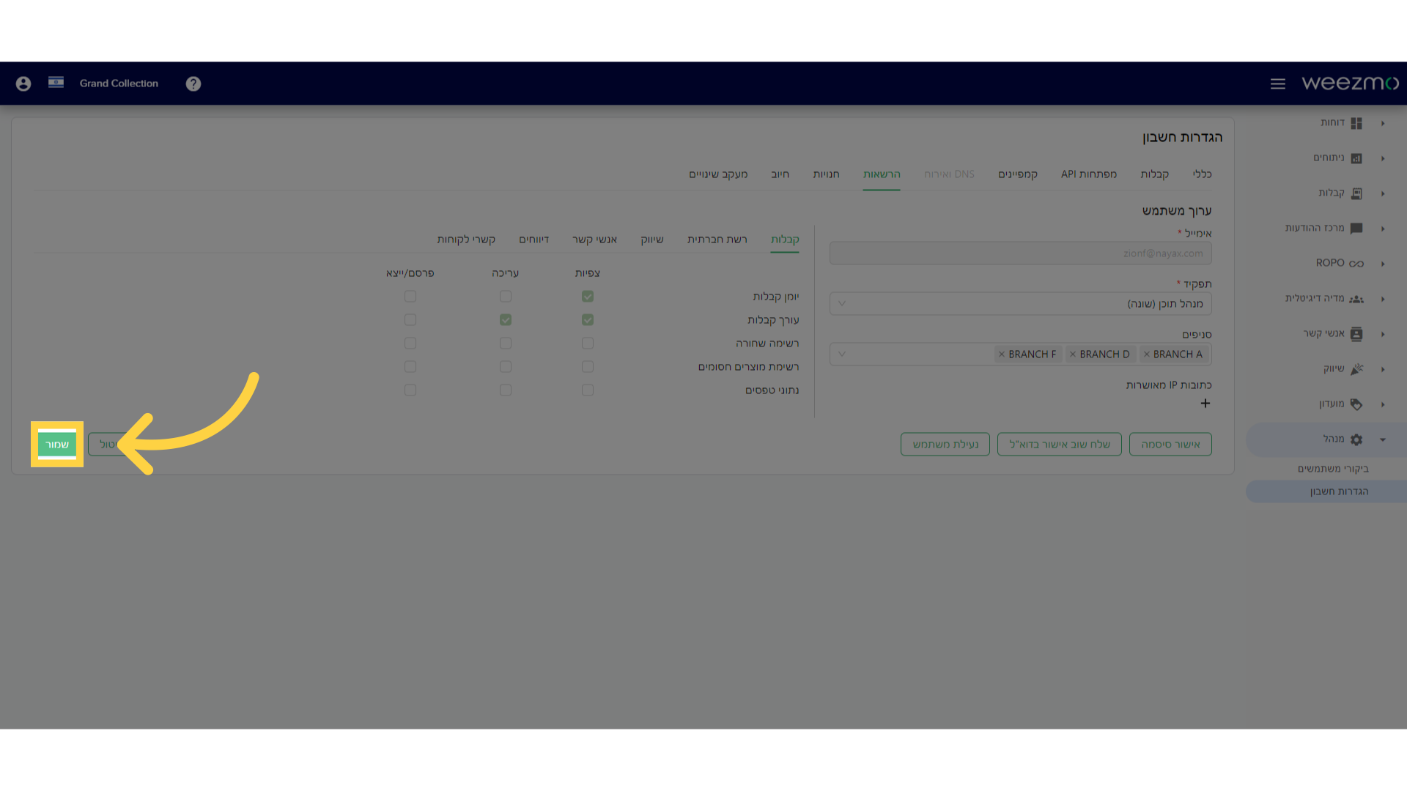This screenshot has width=1407, height=791.
Task: Click the קבלות receipt icon in sidebar
Action: pos(1356,193)
